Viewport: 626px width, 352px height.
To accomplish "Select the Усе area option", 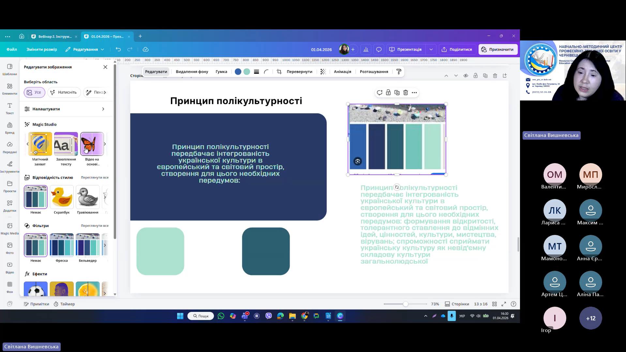I will (34, 92).
